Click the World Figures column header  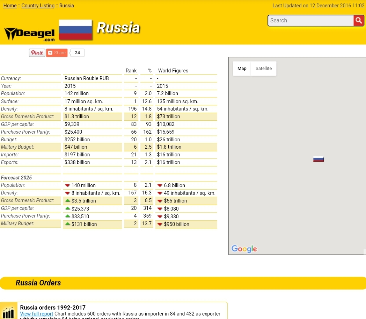click(x=173, y=71)
